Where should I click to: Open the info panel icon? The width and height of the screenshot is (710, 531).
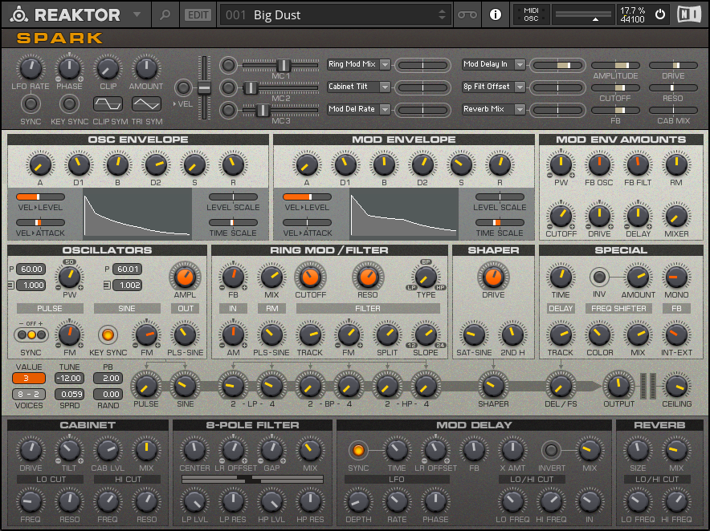click(495, 14)
